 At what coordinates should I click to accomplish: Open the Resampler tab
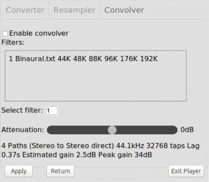point(74,10)
